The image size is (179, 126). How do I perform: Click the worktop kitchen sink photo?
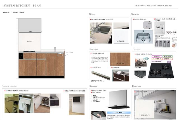[x=101, y=30]
